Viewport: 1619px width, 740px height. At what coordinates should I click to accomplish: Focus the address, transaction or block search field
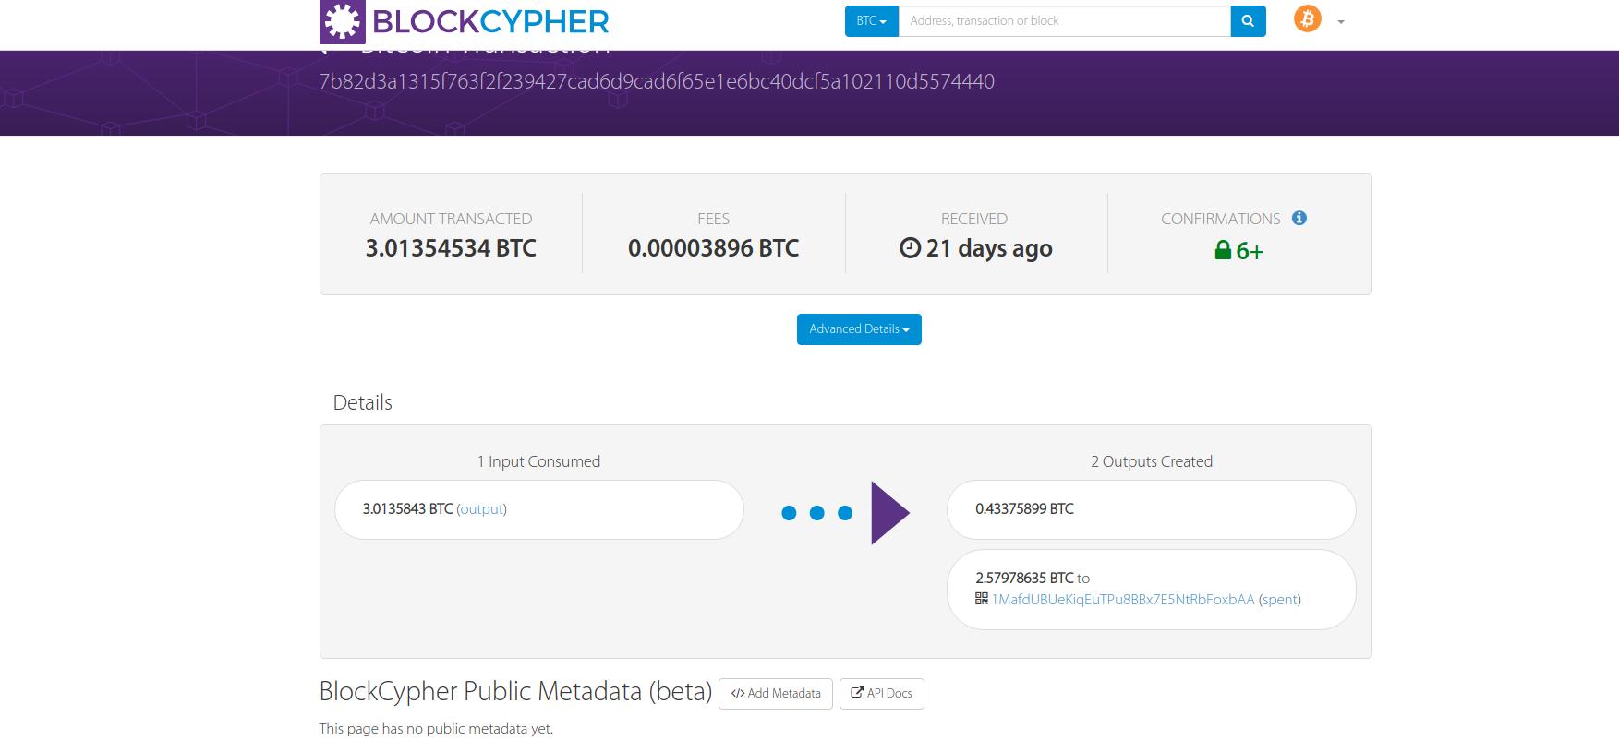1064,21
